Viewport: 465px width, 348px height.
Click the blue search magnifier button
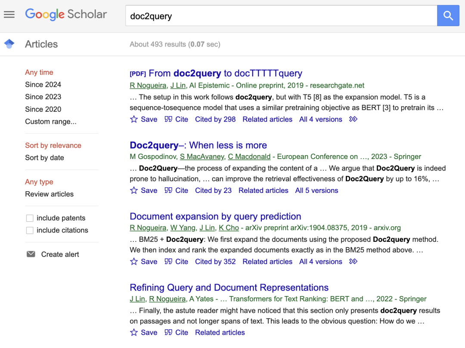click(448, 16)
